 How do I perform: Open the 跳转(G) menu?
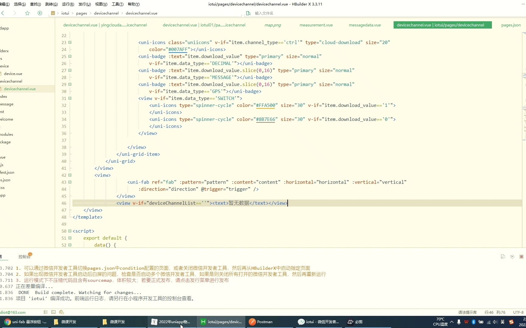click(x=51, y=4)
